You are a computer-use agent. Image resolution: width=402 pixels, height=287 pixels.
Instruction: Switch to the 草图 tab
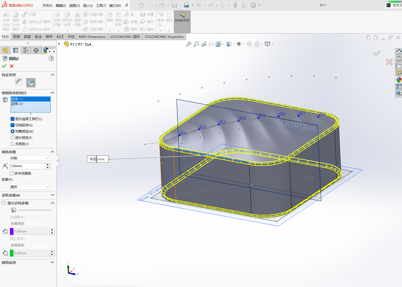pos(16,36)
